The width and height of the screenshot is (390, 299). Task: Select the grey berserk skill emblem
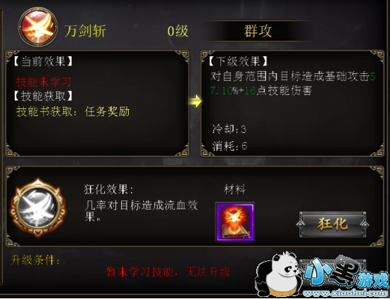coord(37,208)
